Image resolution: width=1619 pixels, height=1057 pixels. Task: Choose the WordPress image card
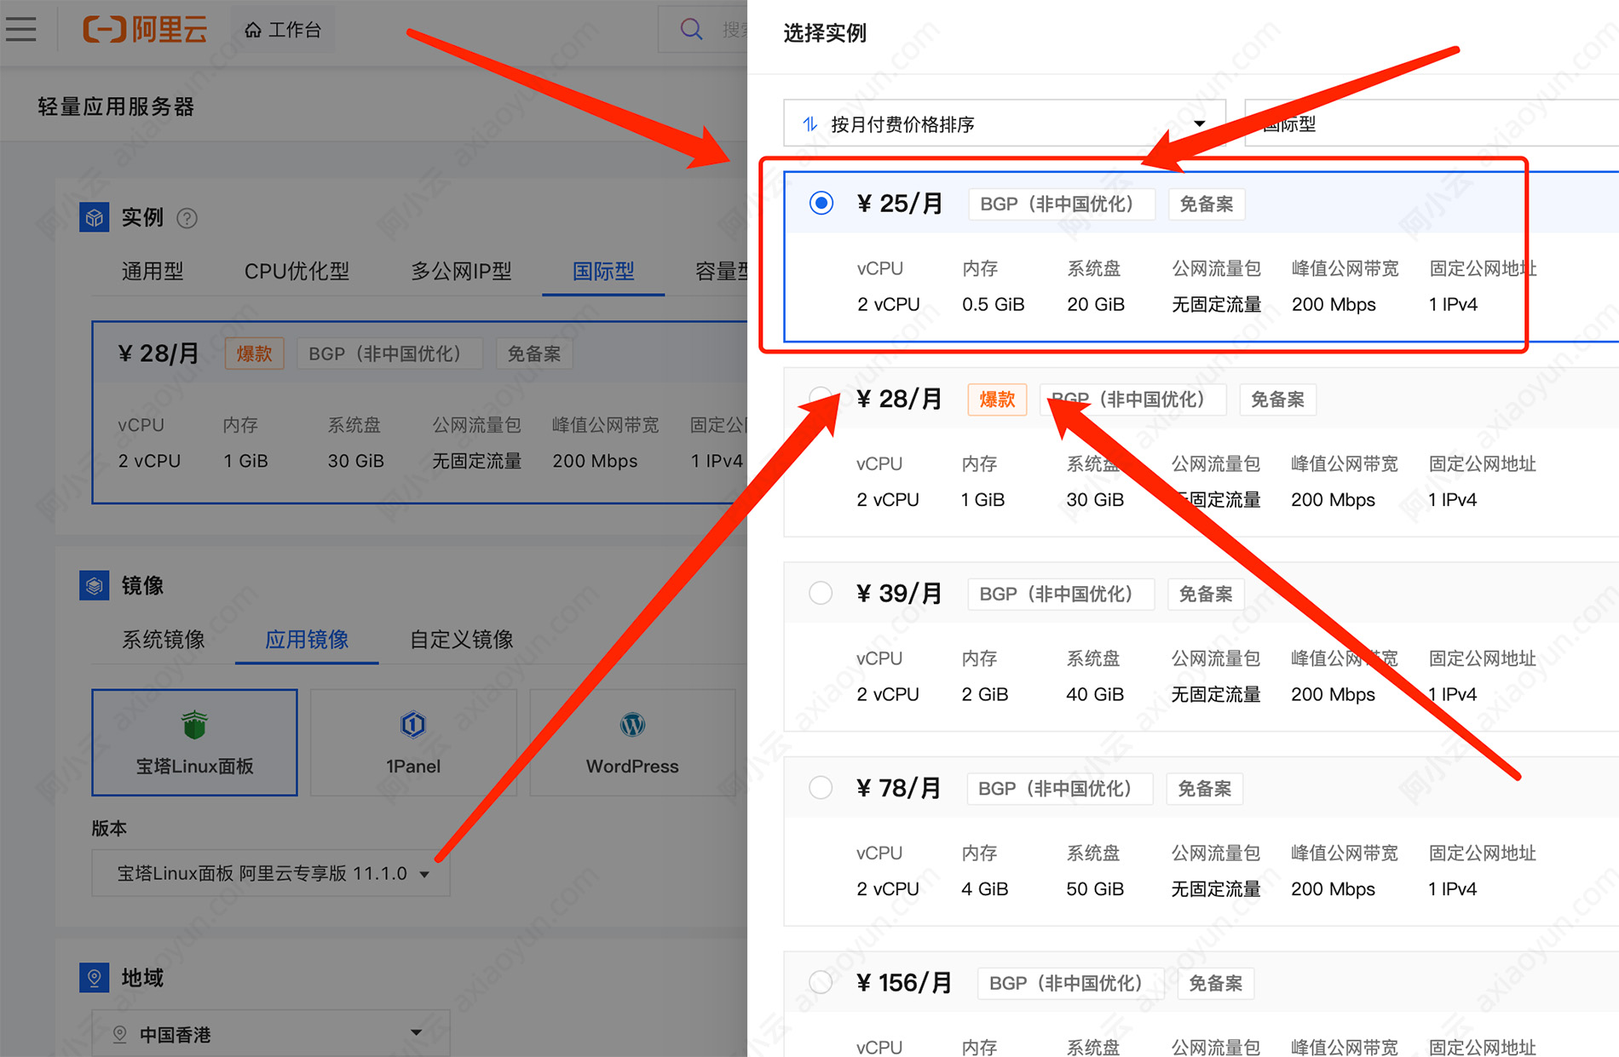[632, 743]
